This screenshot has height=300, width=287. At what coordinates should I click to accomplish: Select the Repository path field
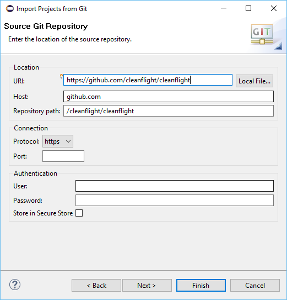click(169, 111)
